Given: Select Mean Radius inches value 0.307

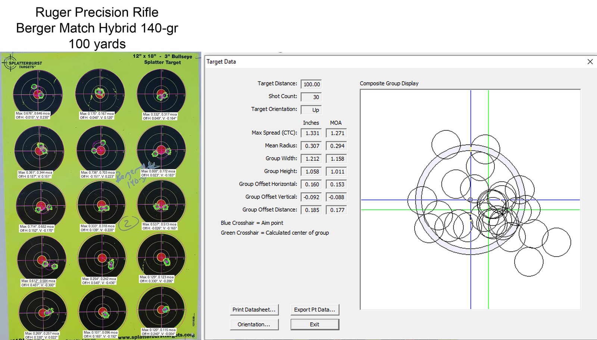Looking at the screenshot, I should click(311, 146).
